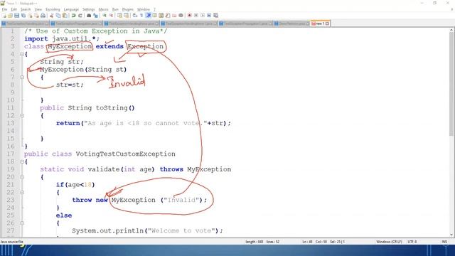Open the Edit menu
Viewport: 455px width, 256px height.
click(14, 9)
